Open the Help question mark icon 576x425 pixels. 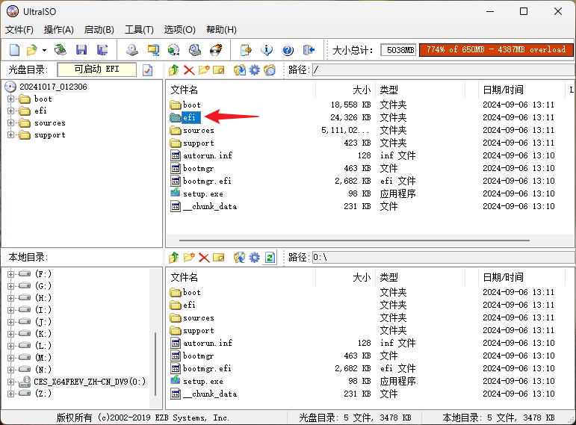pos(288,50)
